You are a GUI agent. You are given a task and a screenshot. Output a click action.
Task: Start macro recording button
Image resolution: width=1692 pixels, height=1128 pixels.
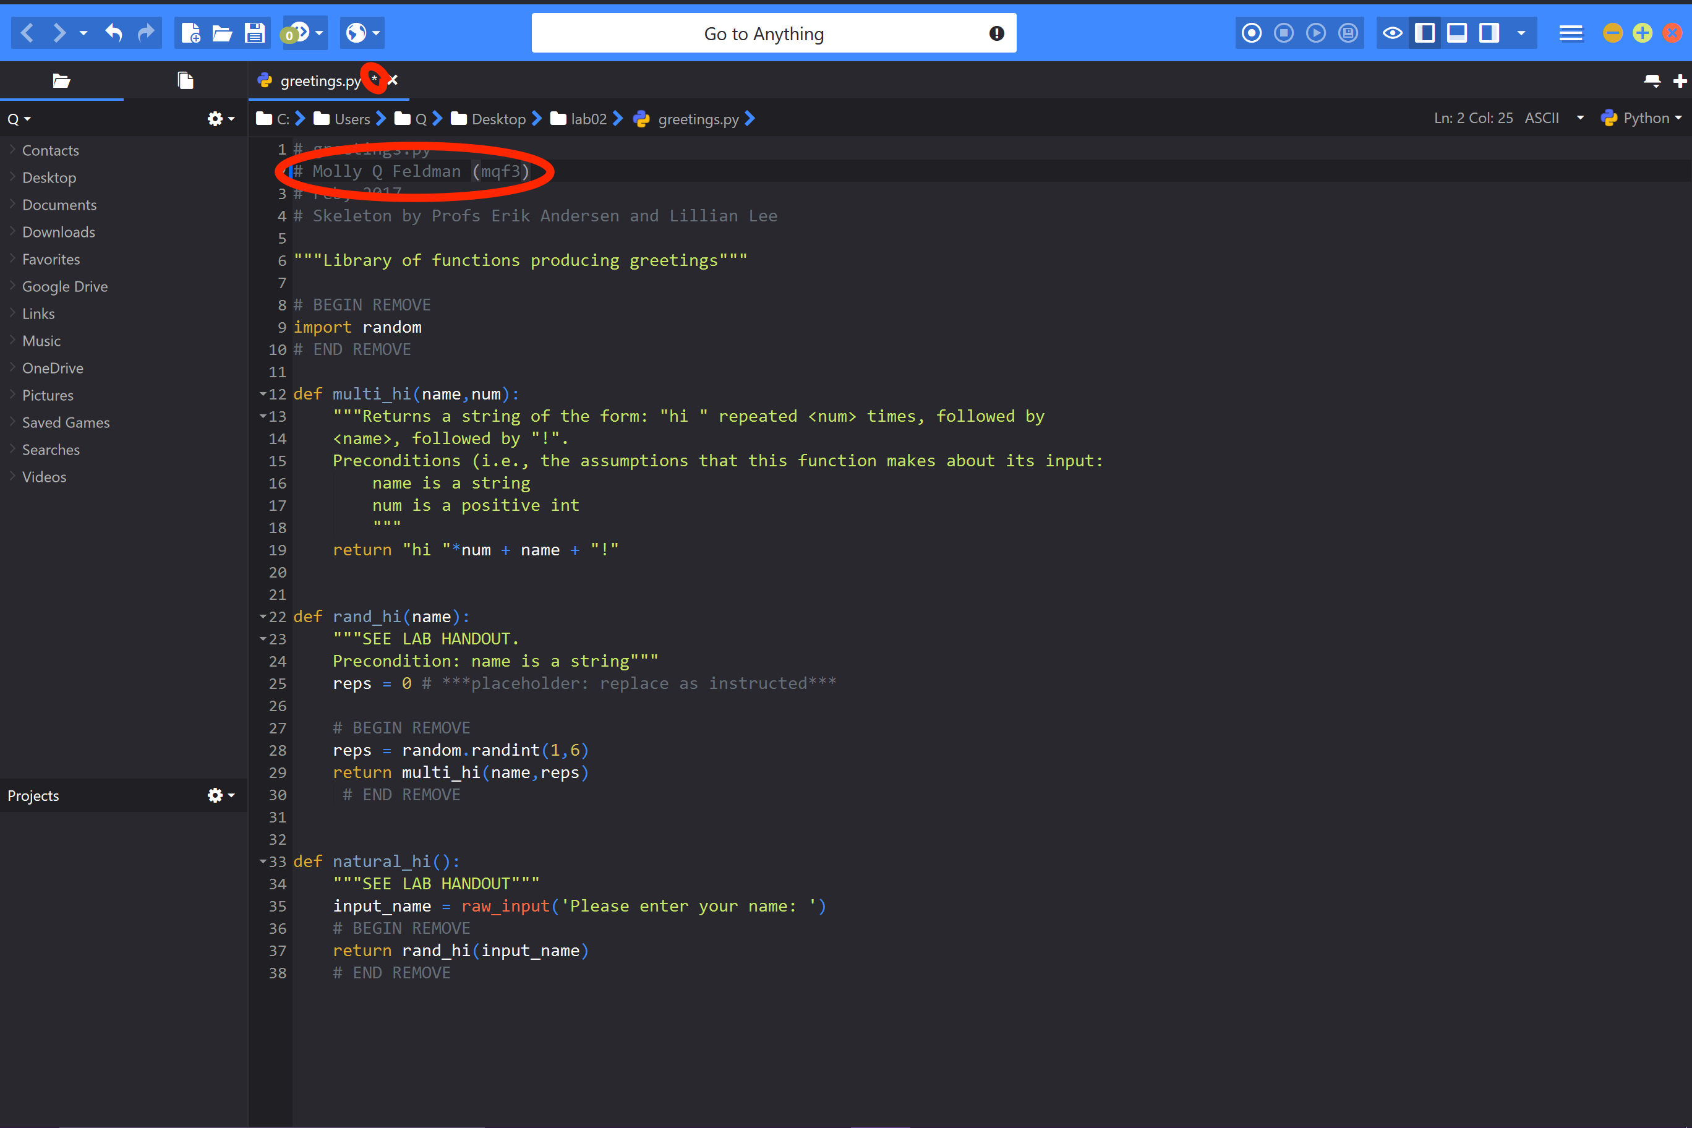coord(1251,33)
